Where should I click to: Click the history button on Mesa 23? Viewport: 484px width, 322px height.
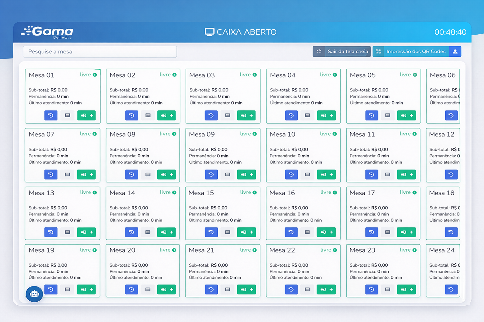(x=372, y=289)
